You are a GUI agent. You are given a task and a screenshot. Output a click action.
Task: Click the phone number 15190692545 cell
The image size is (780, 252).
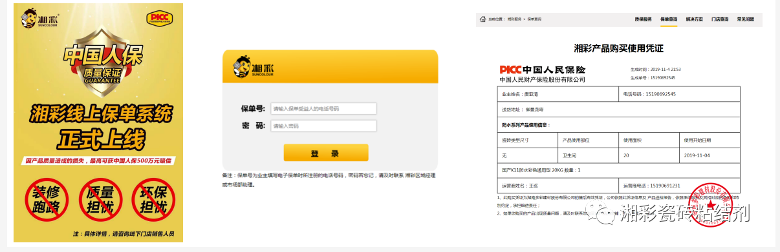tap(680, 93)
